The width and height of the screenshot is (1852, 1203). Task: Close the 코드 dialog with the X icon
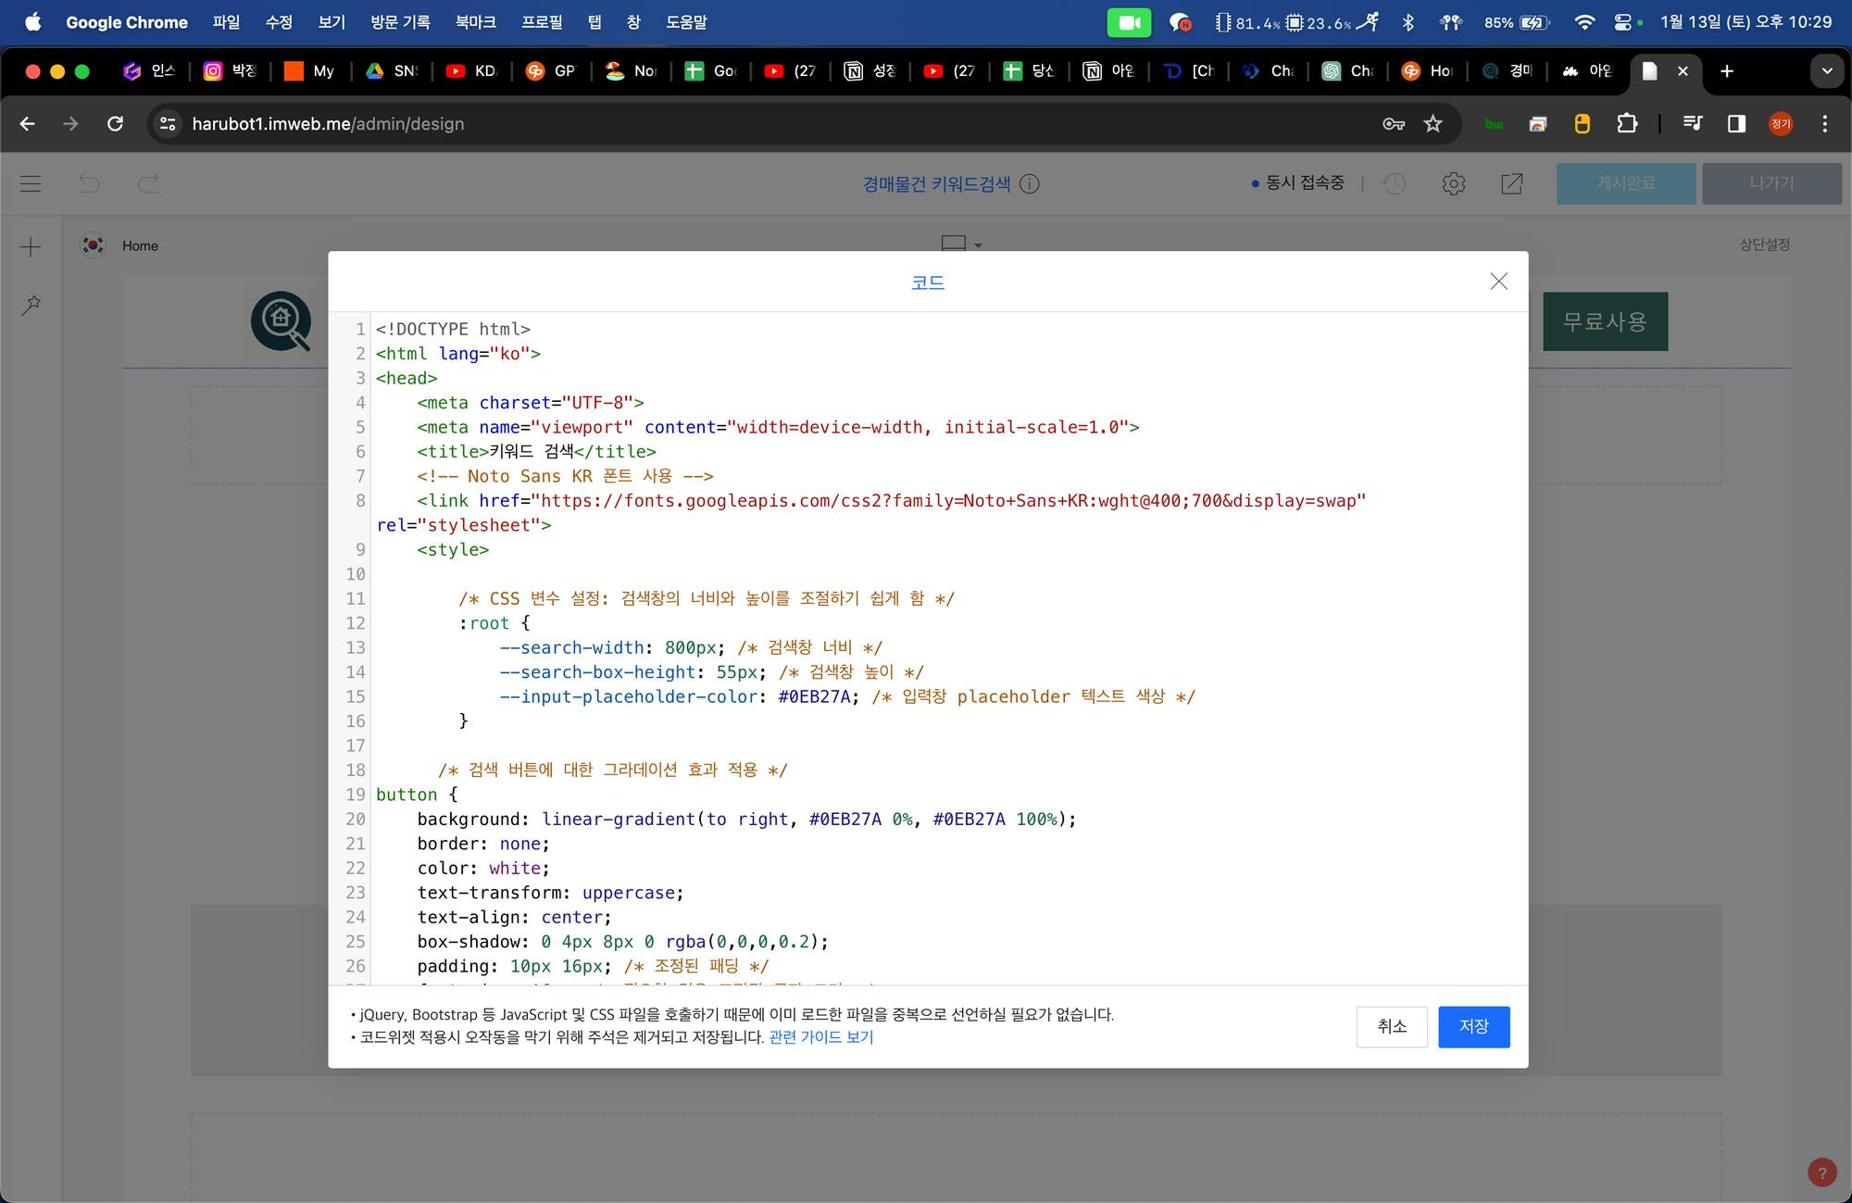1498,282
